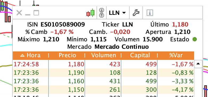
Task: Close the LLN ticker panel
Action: (19, 13)
